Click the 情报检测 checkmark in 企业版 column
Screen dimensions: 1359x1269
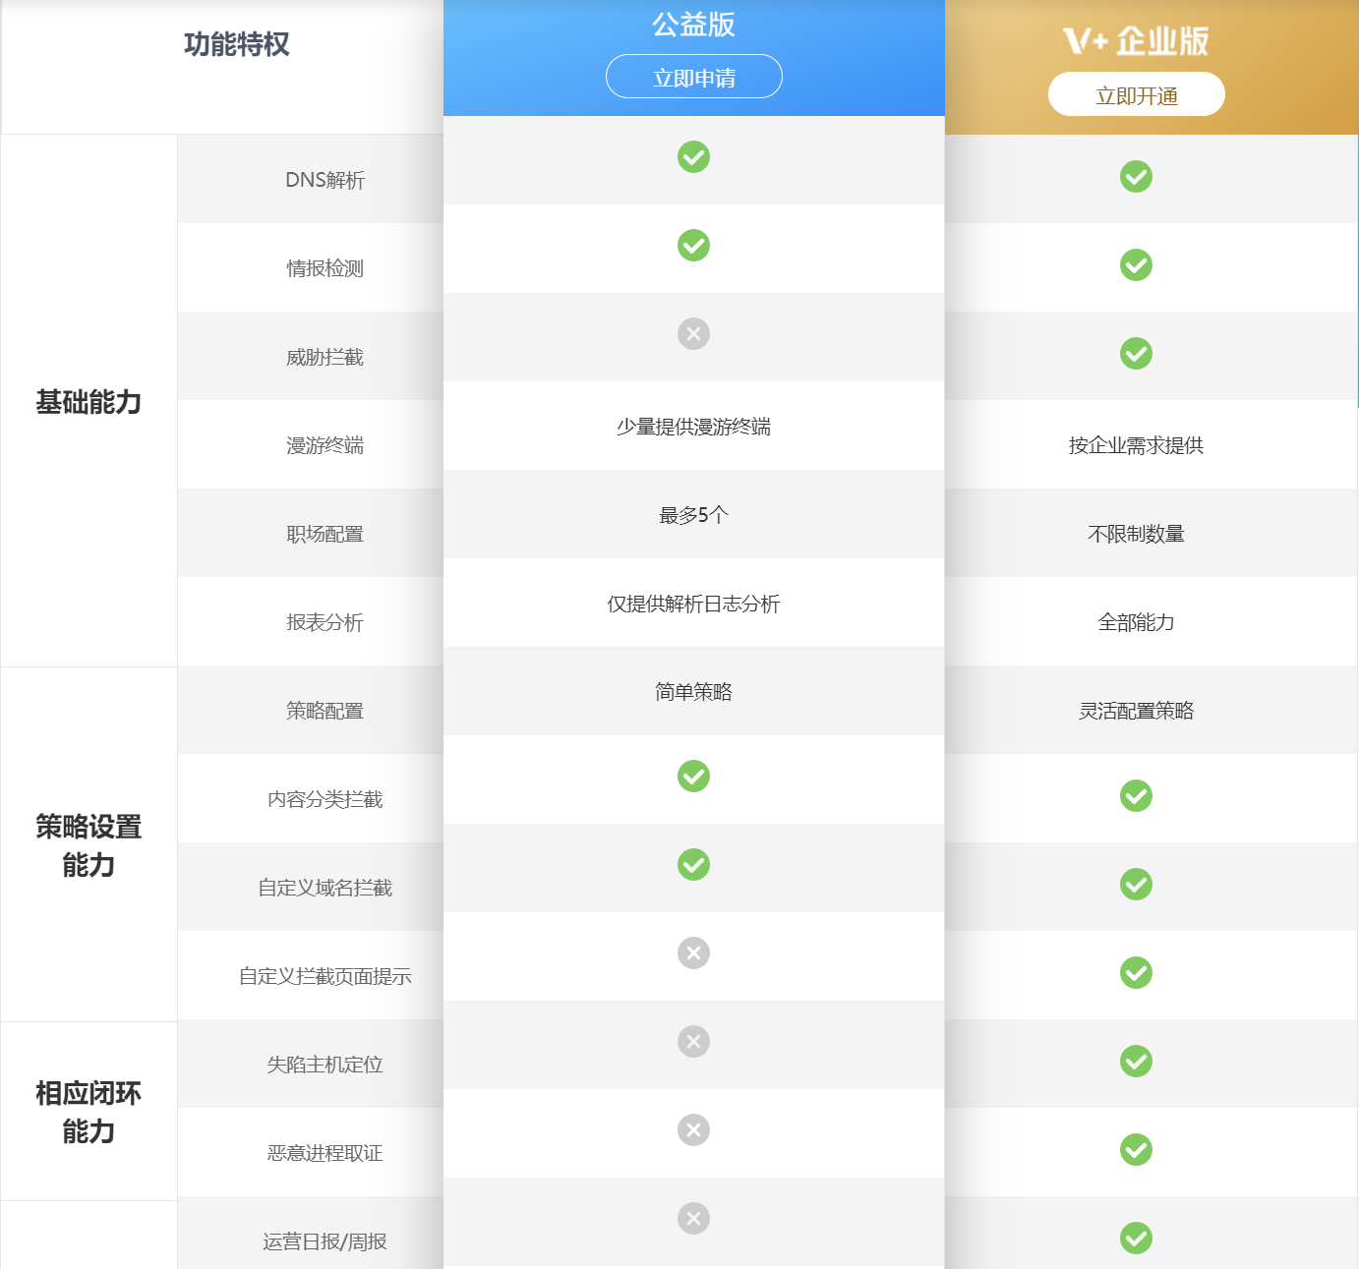click(1136, 265)
